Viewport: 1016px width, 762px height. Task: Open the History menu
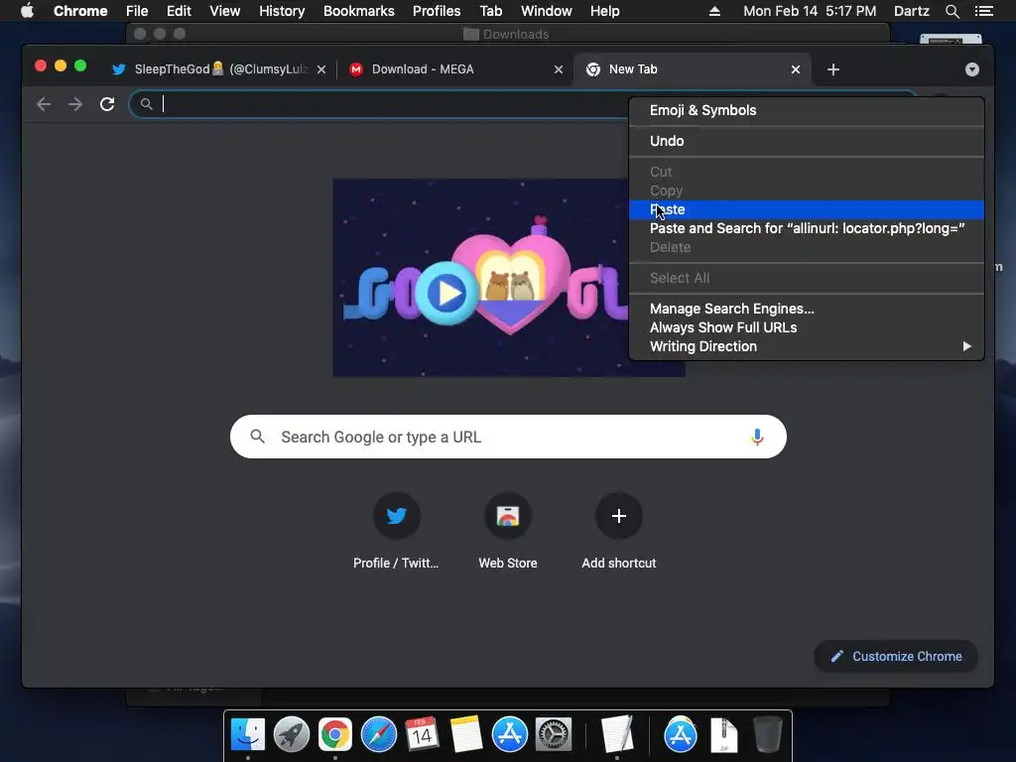click(282, 11)
